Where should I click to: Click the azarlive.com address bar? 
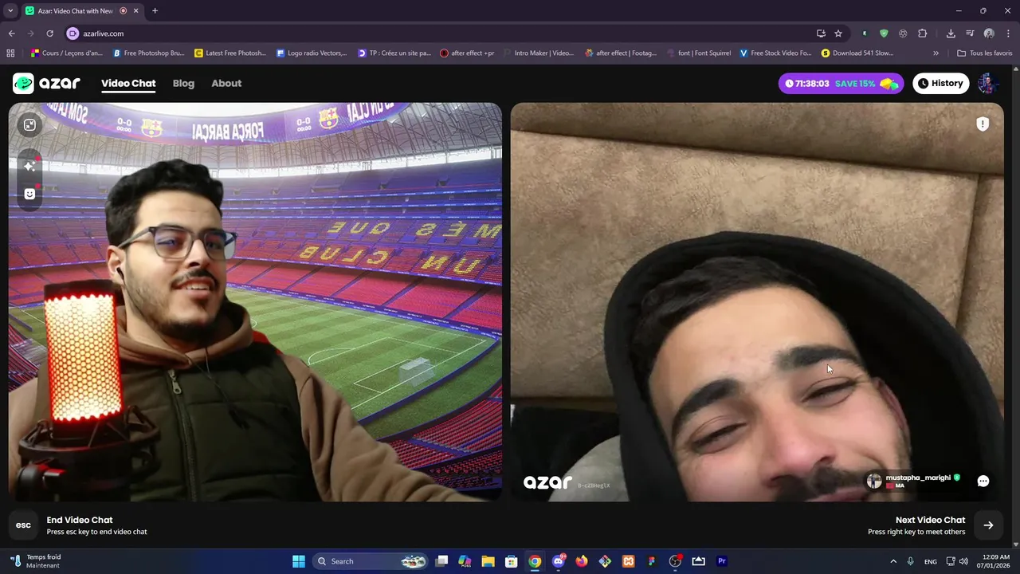pyautogui.click(x=446, y=33)
